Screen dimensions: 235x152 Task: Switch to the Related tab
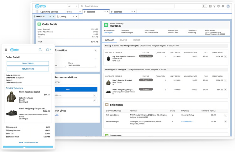pos(123,40)
